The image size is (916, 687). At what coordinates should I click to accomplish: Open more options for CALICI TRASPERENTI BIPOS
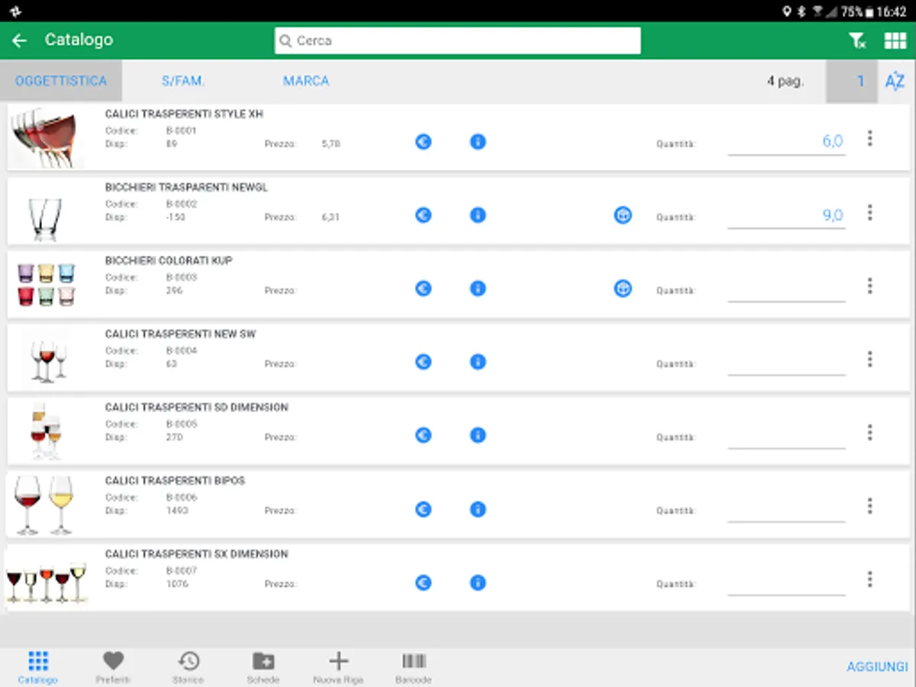pyautogui.click(x=869, y=505)
